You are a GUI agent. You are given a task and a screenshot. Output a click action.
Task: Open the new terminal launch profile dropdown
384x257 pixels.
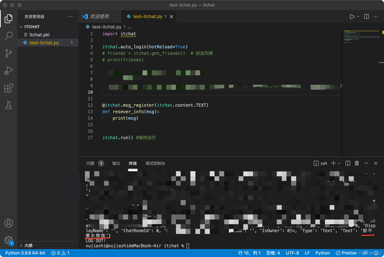point(338,163)
